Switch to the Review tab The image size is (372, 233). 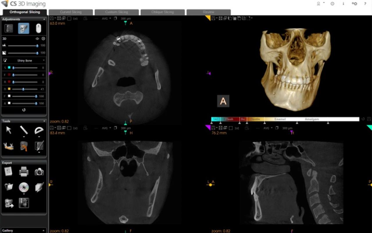[208, 12]
